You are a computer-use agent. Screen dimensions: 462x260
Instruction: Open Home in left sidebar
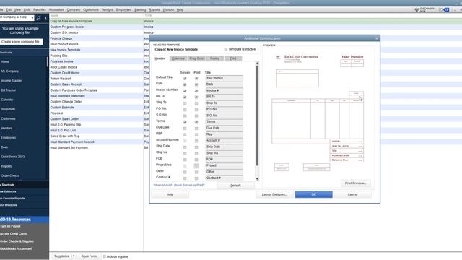(5, 61)
